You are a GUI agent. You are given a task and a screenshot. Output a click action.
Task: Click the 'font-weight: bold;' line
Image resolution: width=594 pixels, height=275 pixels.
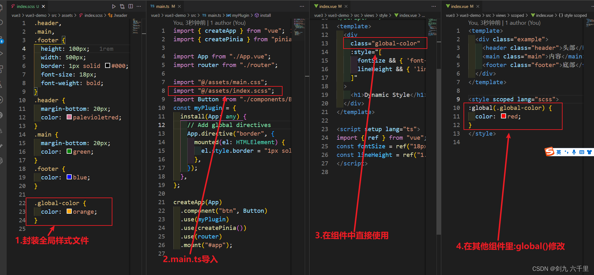click(x=72, y=83)
